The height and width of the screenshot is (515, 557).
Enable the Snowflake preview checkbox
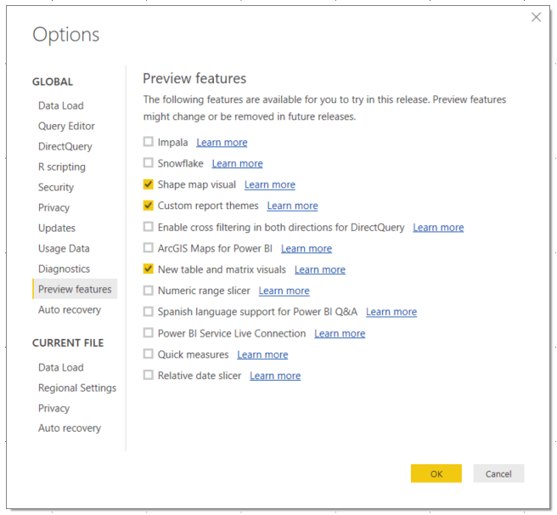click(x=148, y=163)
